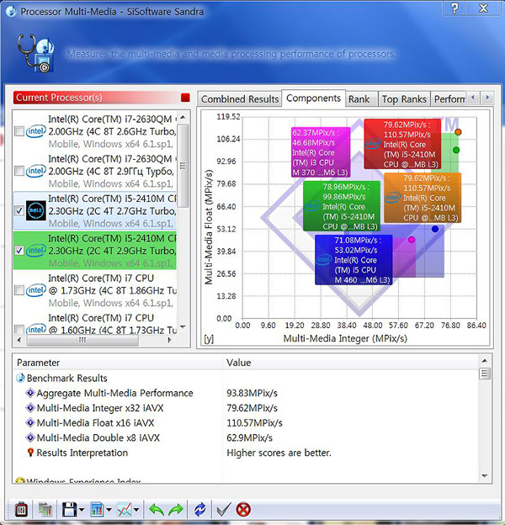The image size is (505, 525).
Task: Click the blue refresh arrows icon
Action: point(200,510)
